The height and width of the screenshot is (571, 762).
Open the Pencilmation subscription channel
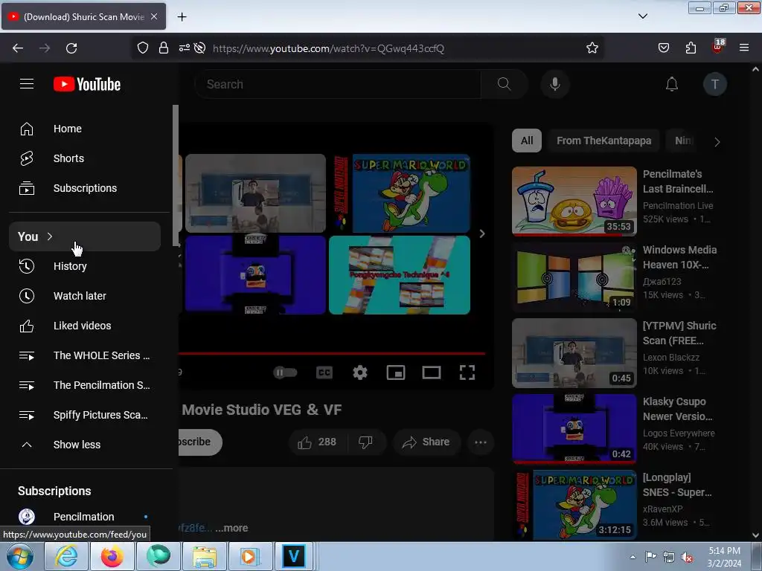click(x=85, y=517)
